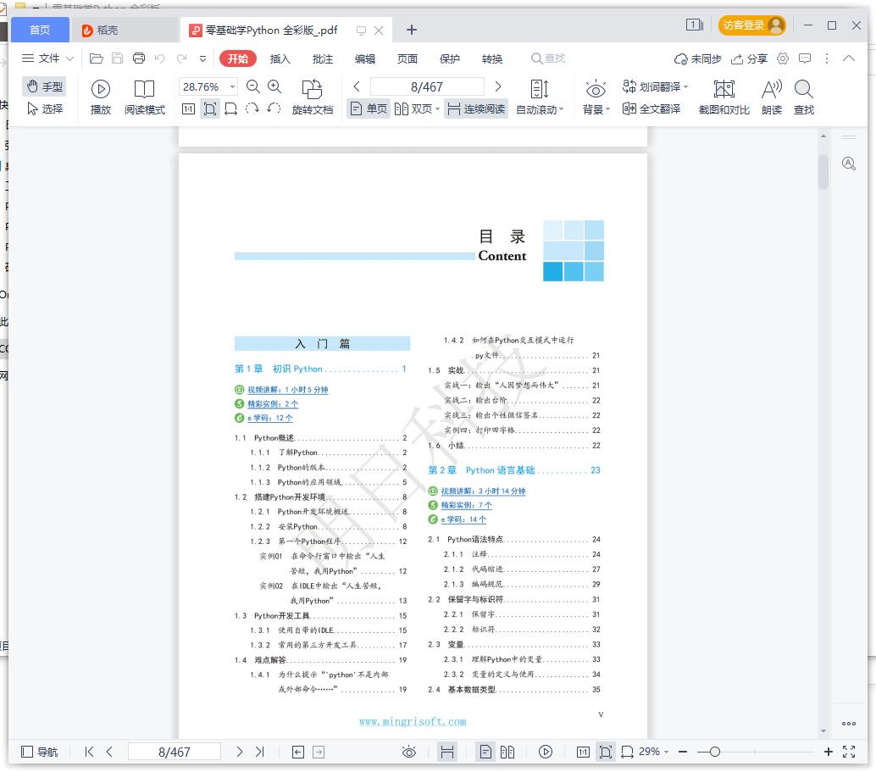Open the 精彩实例: 7个 link

467,505
